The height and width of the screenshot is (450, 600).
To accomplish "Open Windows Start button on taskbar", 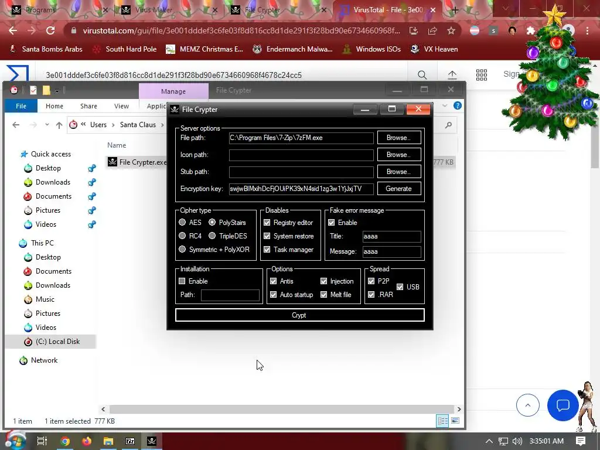I will pyautogui.click(x=15, y=441).
